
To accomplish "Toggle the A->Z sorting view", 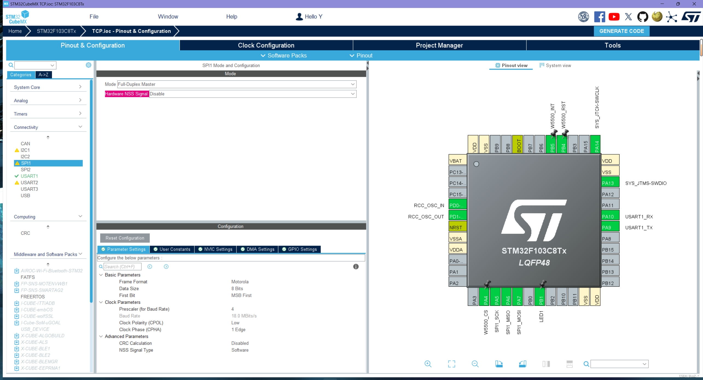I will point(43,75).
